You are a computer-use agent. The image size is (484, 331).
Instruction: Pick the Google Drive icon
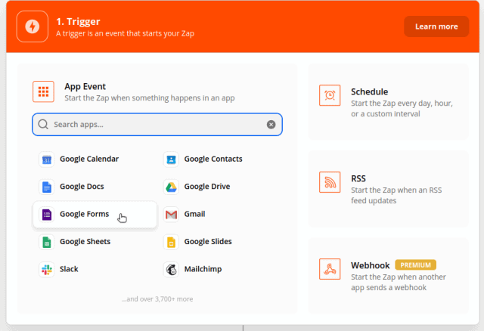(171, 187)
